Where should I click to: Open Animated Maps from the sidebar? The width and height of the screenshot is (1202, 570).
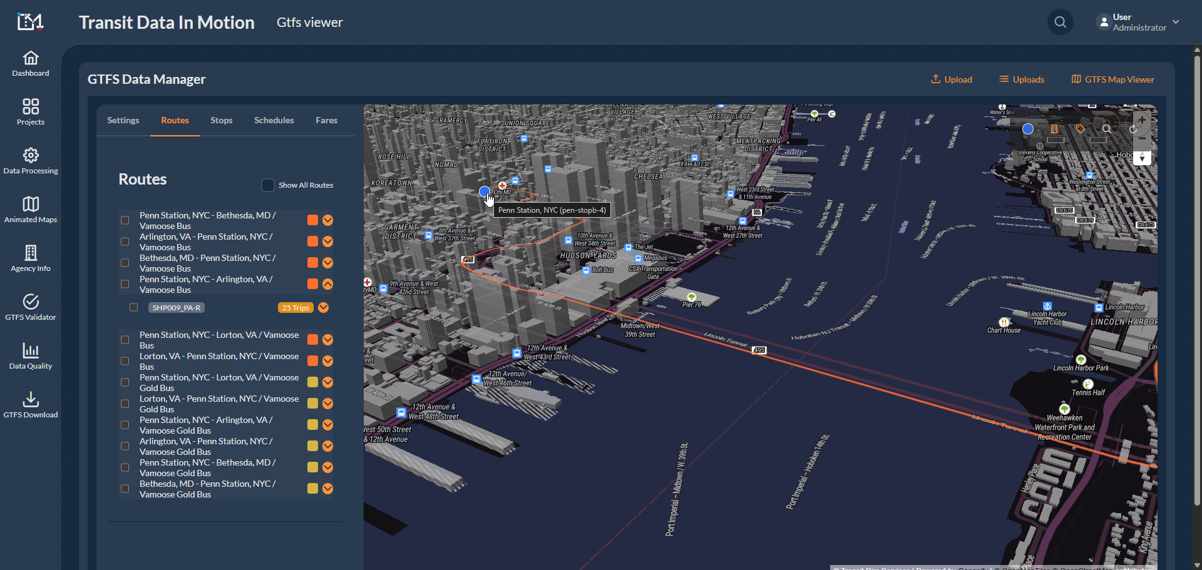click(x=31, y=210)
